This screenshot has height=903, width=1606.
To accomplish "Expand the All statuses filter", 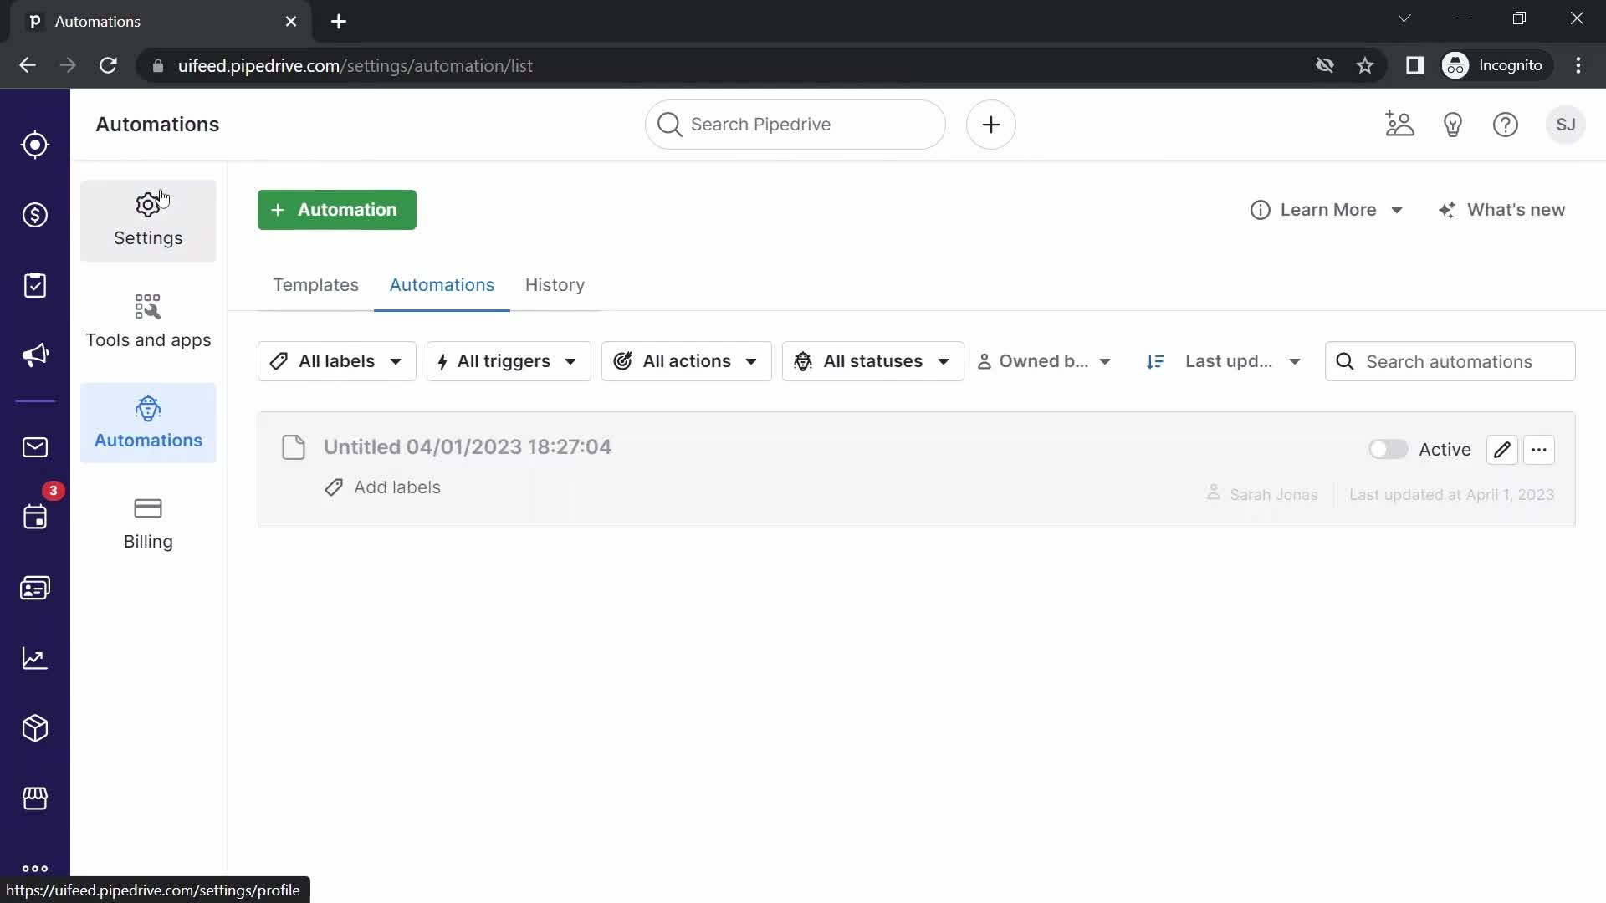I will 872,361.
